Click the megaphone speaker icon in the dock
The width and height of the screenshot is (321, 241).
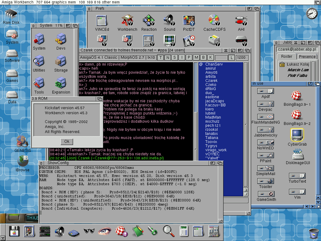[60, 231]
